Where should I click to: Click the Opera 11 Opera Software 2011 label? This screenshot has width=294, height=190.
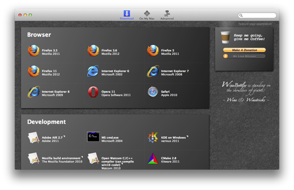click(116, 94)
